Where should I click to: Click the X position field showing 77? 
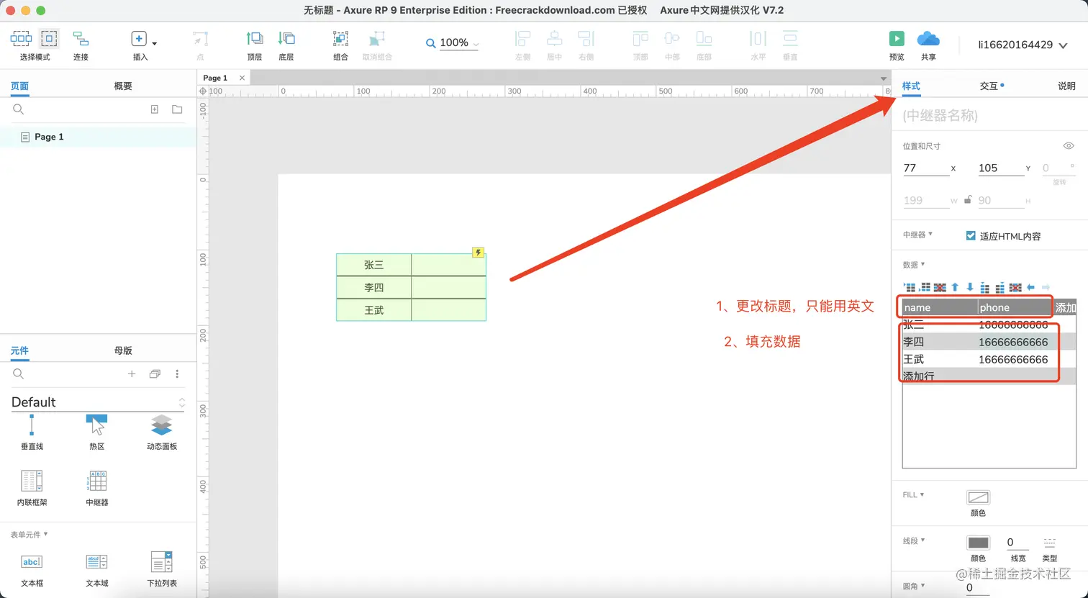926,168
